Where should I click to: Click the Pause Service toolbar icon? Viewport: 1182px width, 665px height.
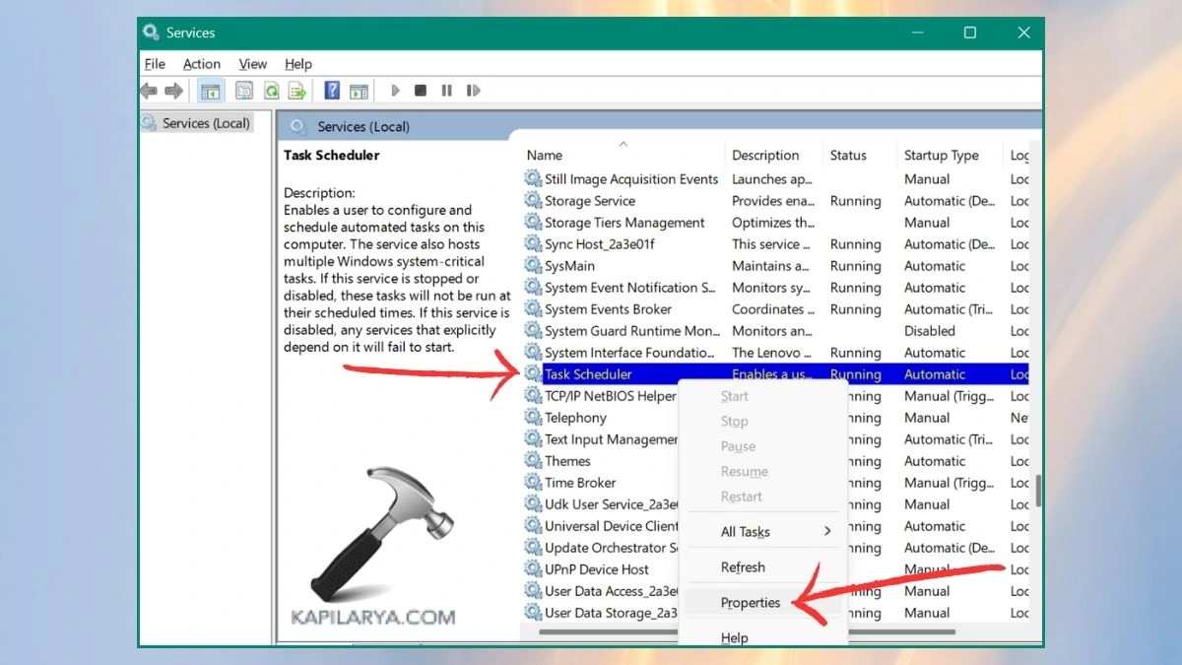446,90
